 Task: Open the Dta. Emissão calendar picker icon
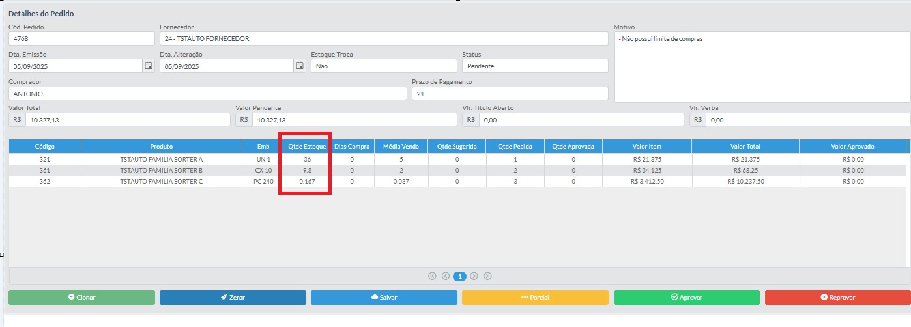point(149,66)
